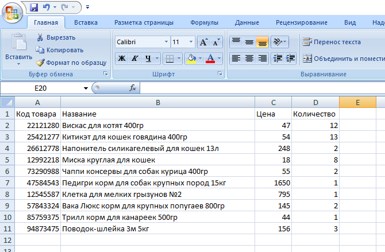Screen dimensions: 385x252
Task: Select all cells with corner button
Action: click(7, 102)
